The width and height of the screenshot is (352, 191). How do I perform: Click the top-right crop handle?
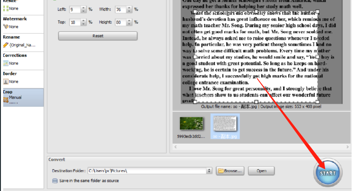(x=317, y=11)
